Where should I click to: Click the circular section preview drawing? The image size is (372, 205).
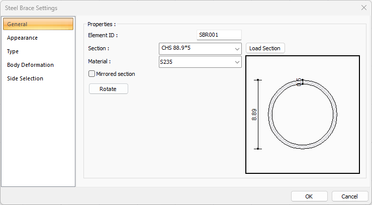point(303,114)
